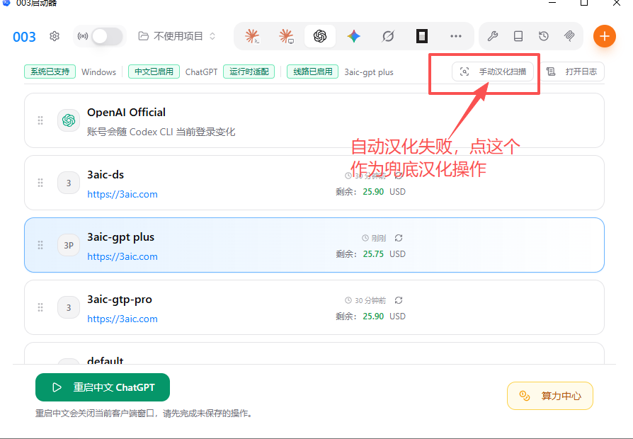Click the 线路已启用 status badge

[x=312, y=72]
